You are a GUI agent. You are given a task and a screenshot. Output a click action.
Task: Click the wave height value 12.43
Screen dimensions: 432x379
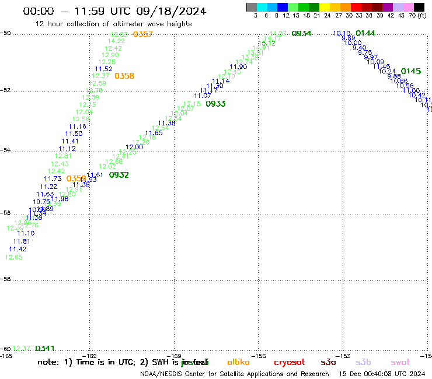point(60,164)
